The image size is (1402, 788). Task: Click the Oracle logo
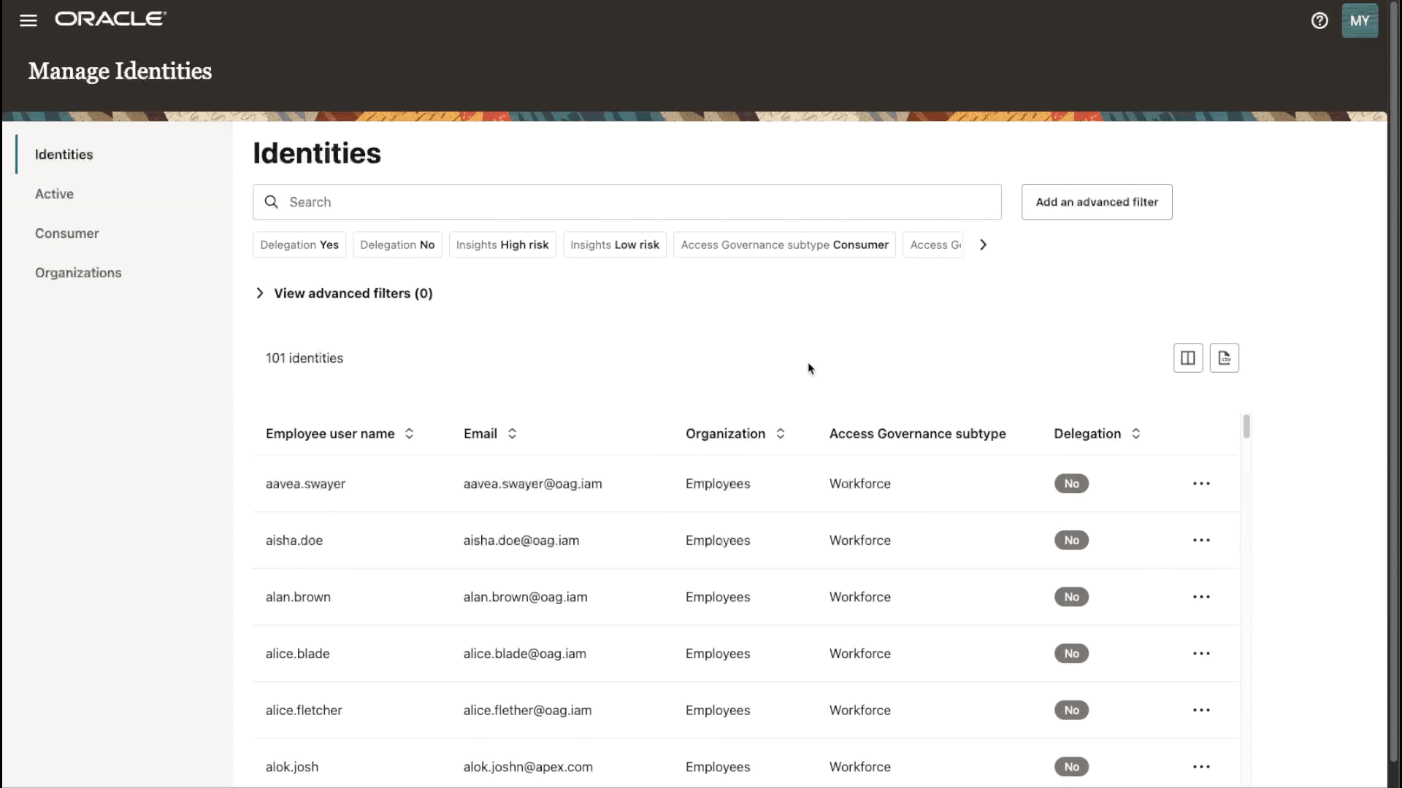pos(110,18)
